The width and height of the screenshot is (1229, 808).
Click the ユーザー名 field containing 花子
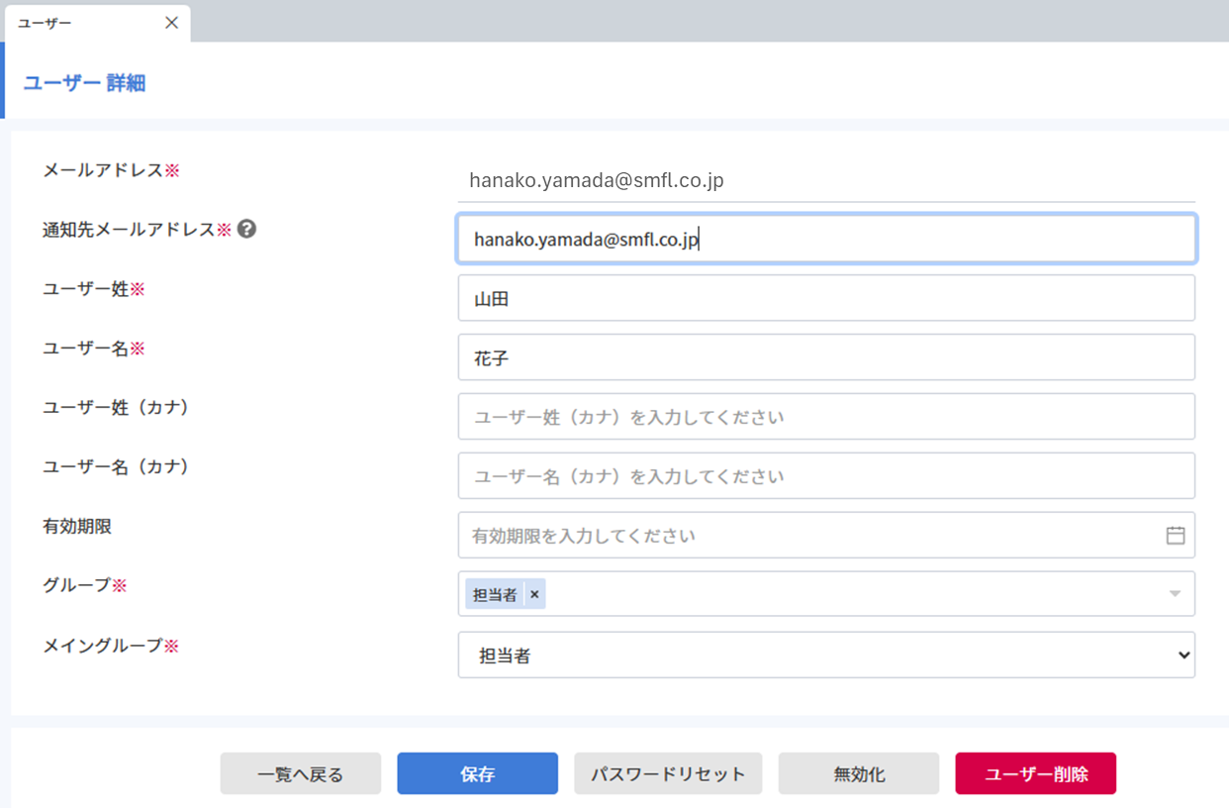(826, 357)
